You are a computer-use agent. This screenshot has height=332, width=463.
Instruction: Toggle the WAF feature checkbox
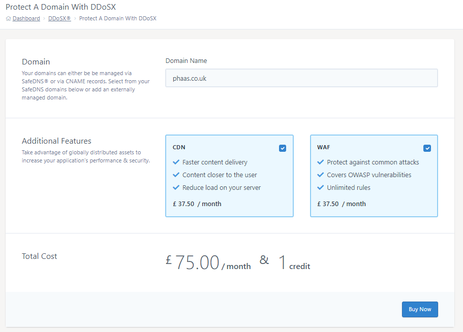pos(427,148)
